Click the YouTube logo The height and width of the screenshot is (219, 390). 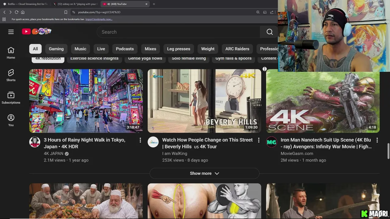37,31
